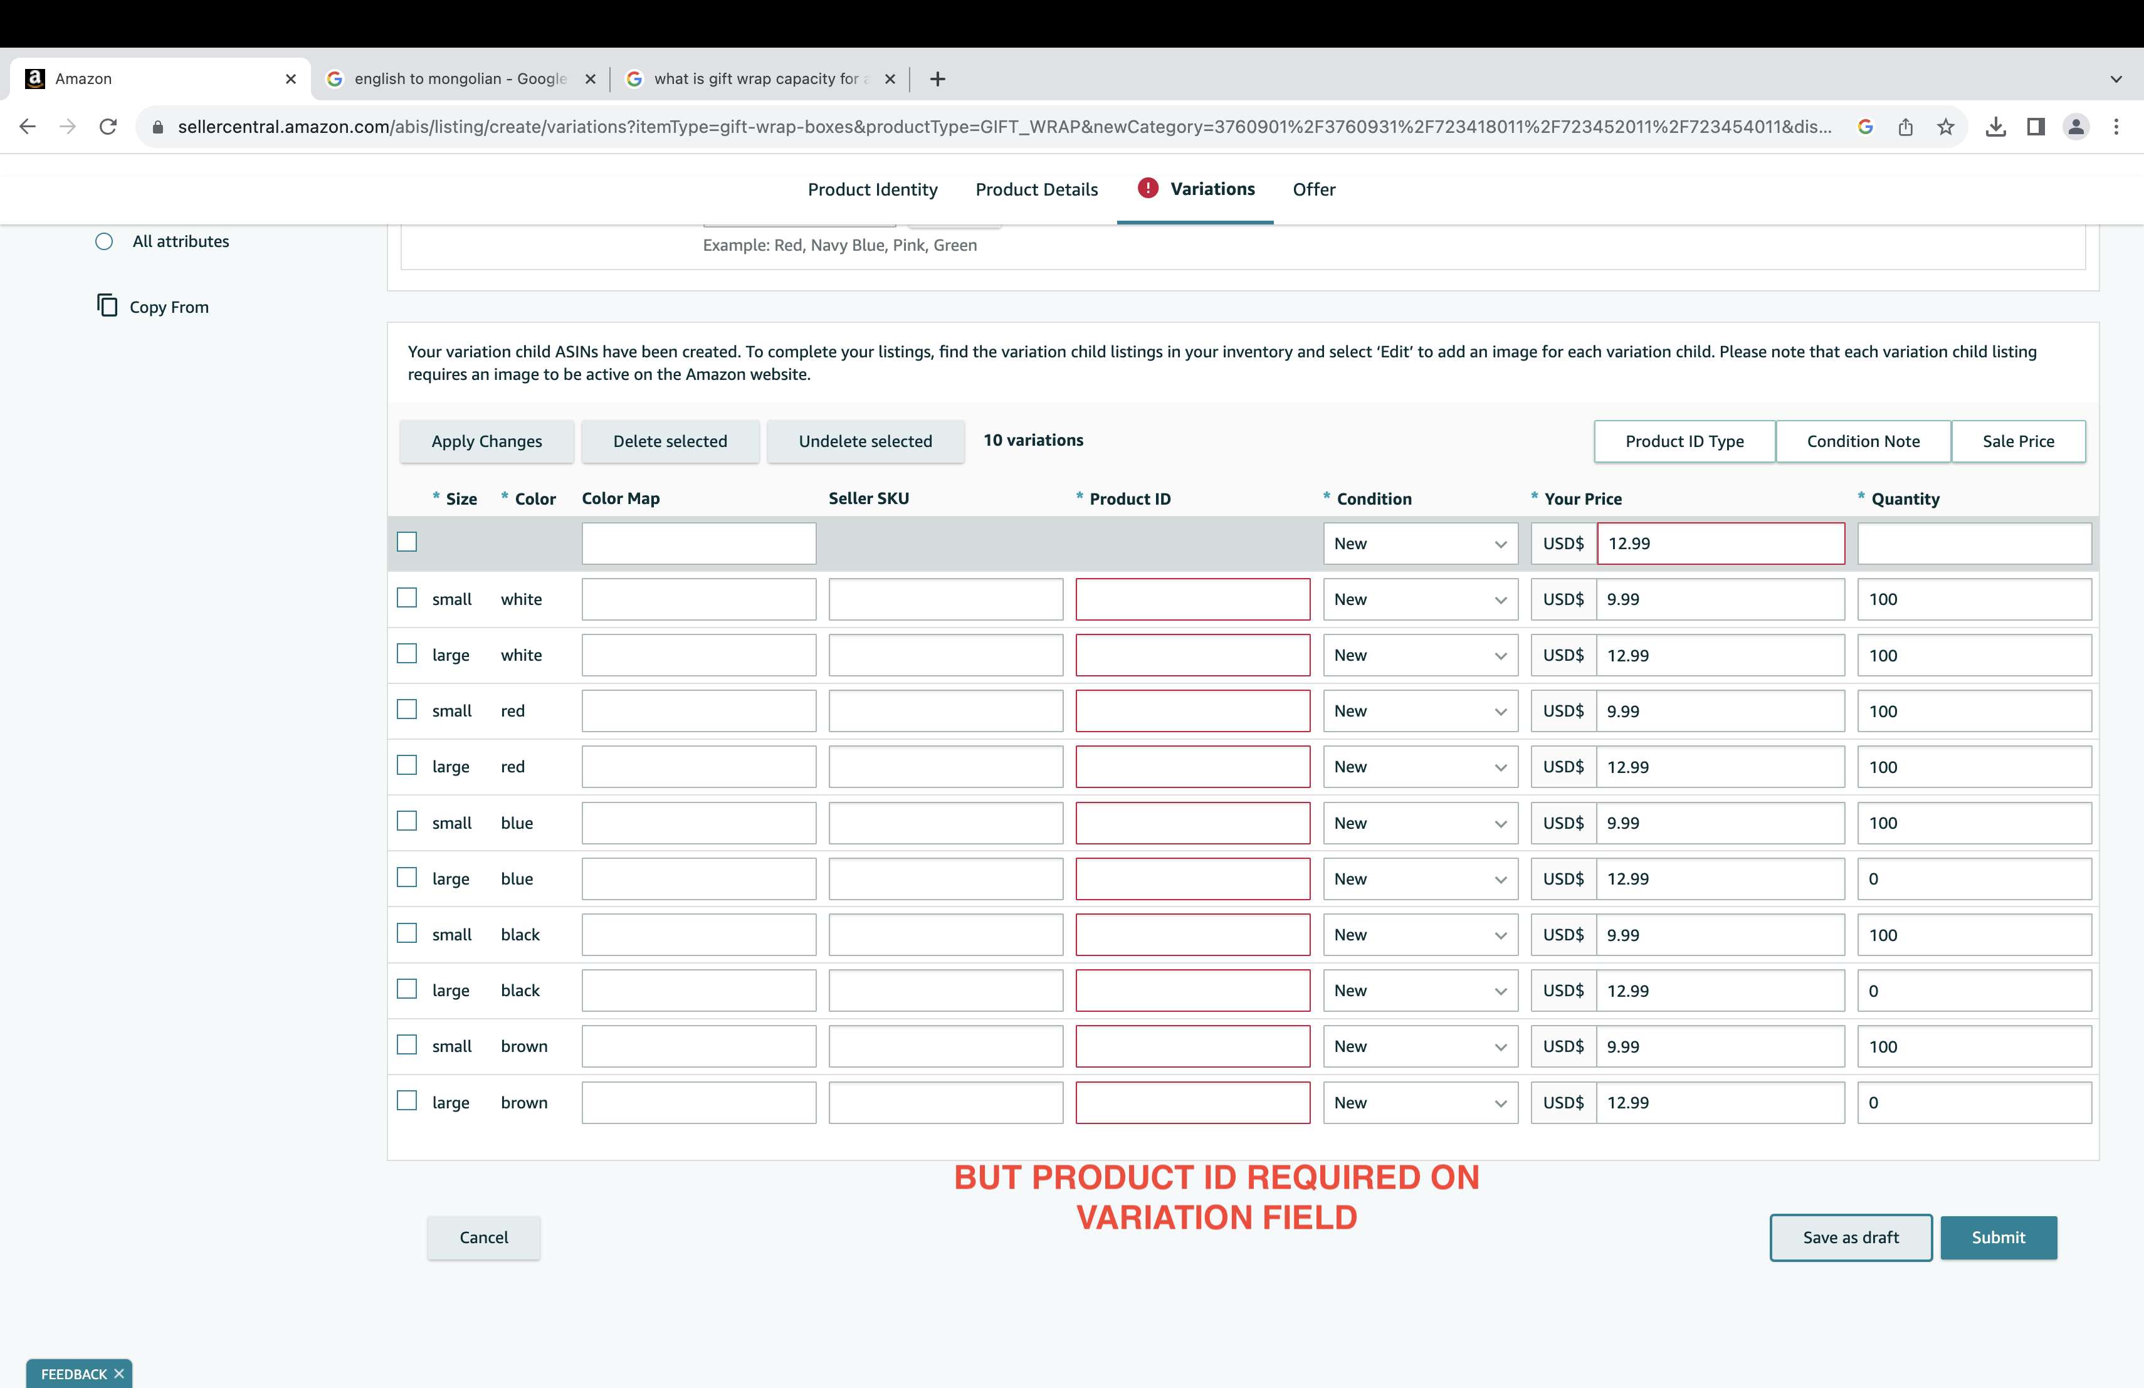Open Condition dropdown for small blue
The image size is (2144, 1388).
[1420, 823]
